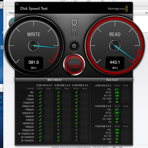148x148 pixels.
Task: Click the プライバシーポリシー link in the footer
Action: tap(101, 147)
